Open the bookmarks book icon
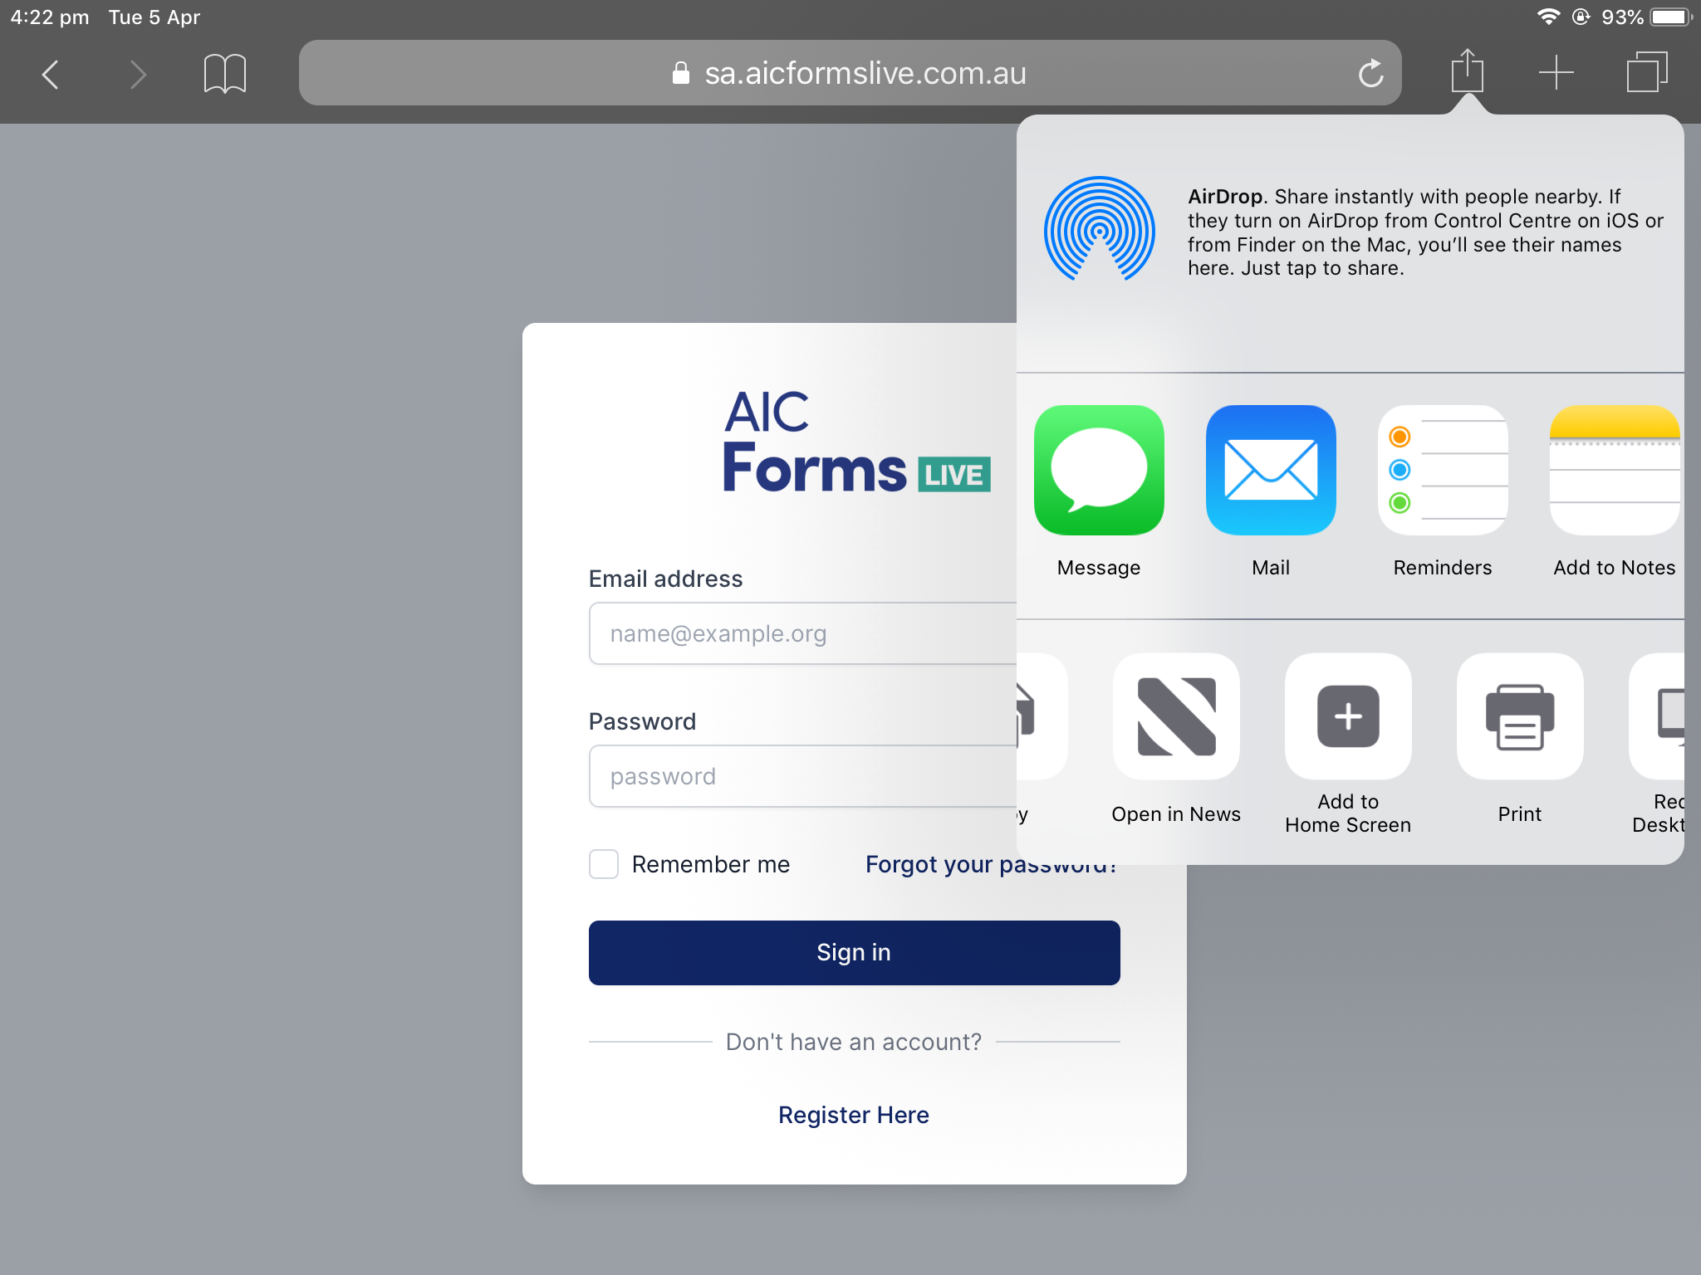1701x1275 pixels. (x=224, y=74)
